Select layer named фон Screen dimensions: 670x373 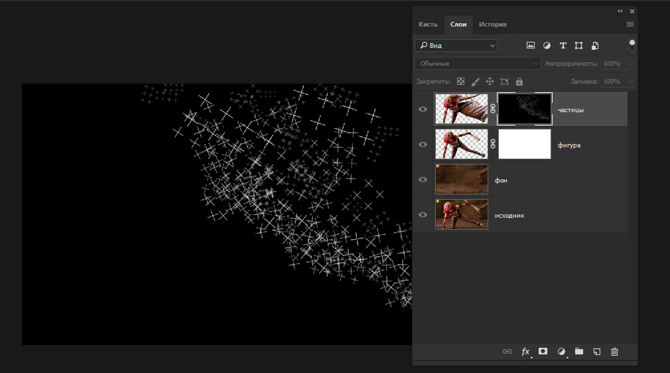pyautogui.click(x=501, y=181)
